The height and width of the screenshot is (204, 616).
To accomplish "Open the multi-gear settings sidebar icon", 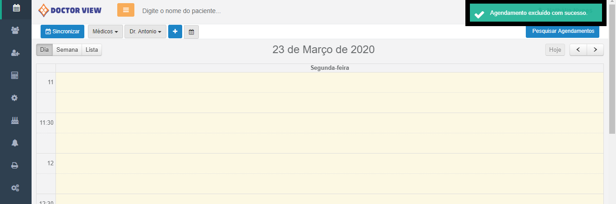I will click(16, 188).
